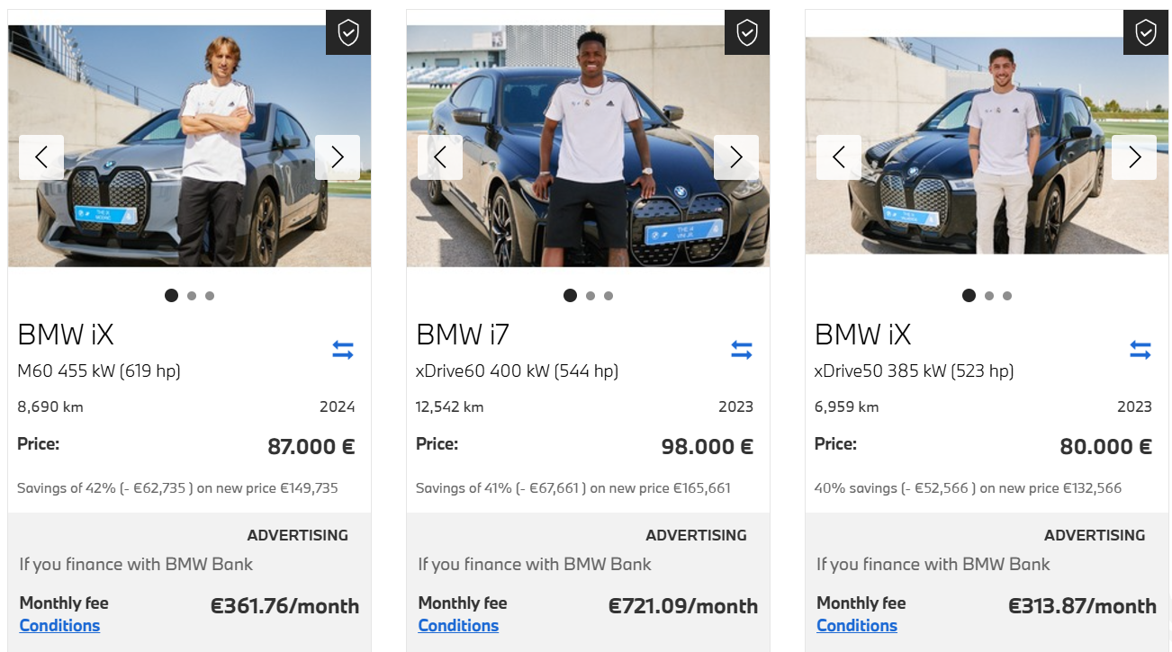The height and width of the screenshot is (652, 1172).
Task: Click the shield badge on the BMW i7 card
Action: [x=747, y=33]
